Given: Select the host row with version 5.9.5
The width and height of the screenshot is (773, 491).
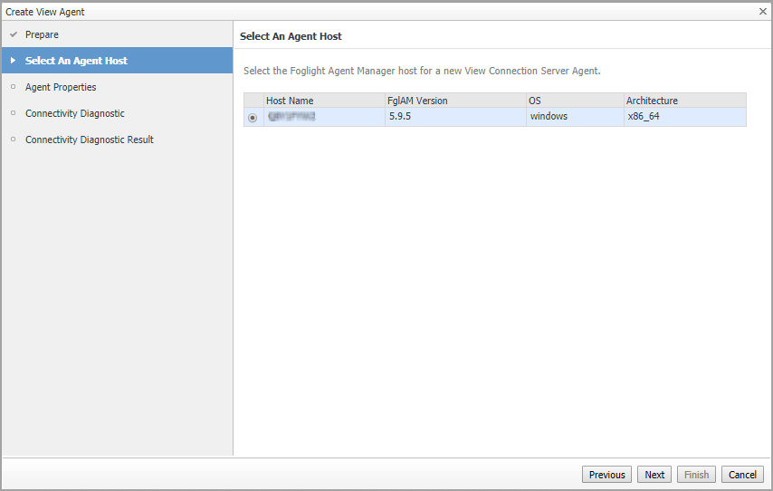Looking at the screenshot, I should [x=453, y=117].
